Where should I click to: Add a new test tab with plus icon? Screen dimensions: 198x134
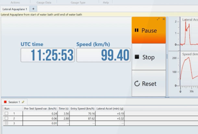33,9
